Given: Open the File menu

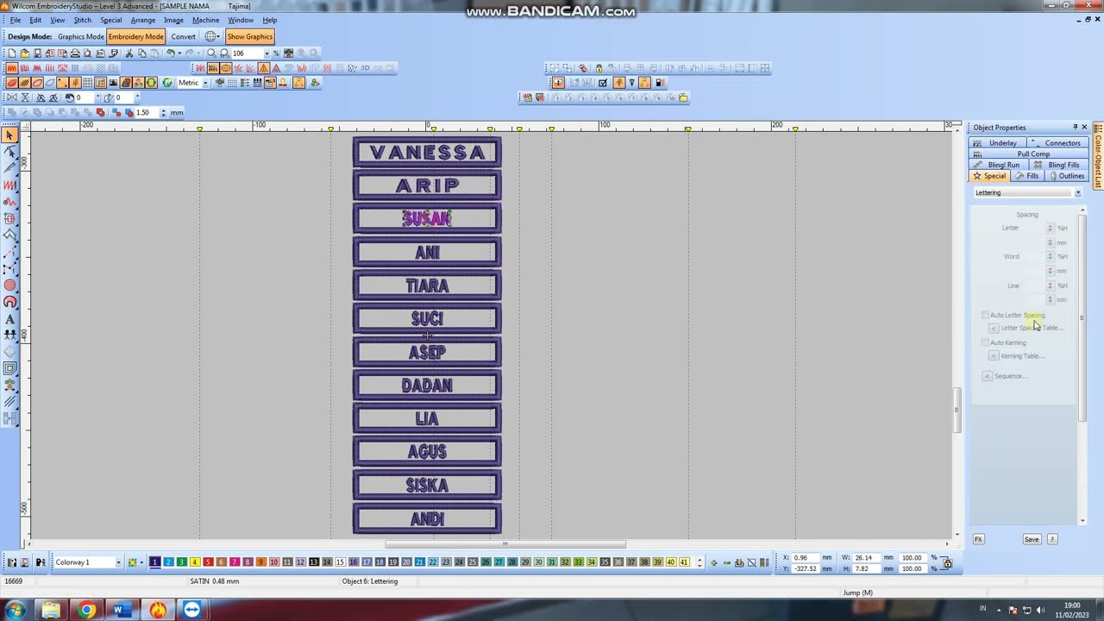Looking at the screenshot, I should tap(16, 20).
